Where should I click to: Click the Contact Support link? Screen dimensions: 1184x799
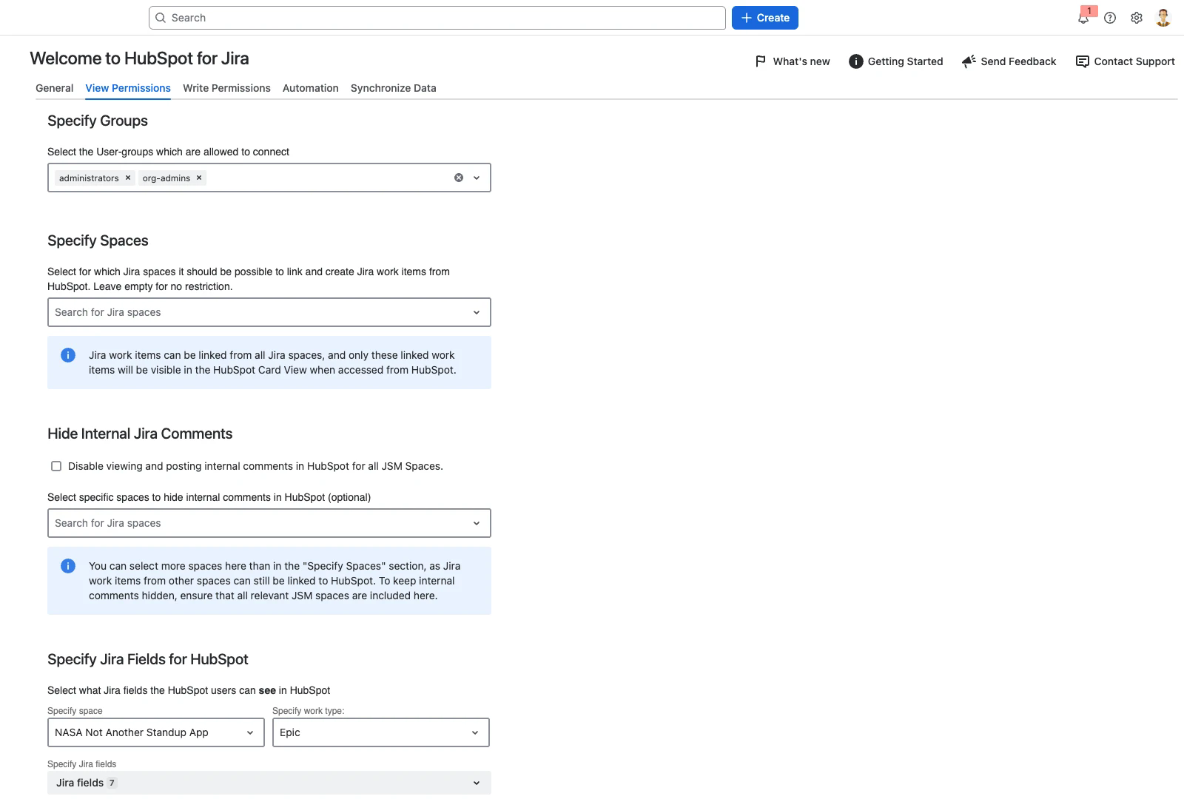pyautogui.click(x=1134, y=61)
